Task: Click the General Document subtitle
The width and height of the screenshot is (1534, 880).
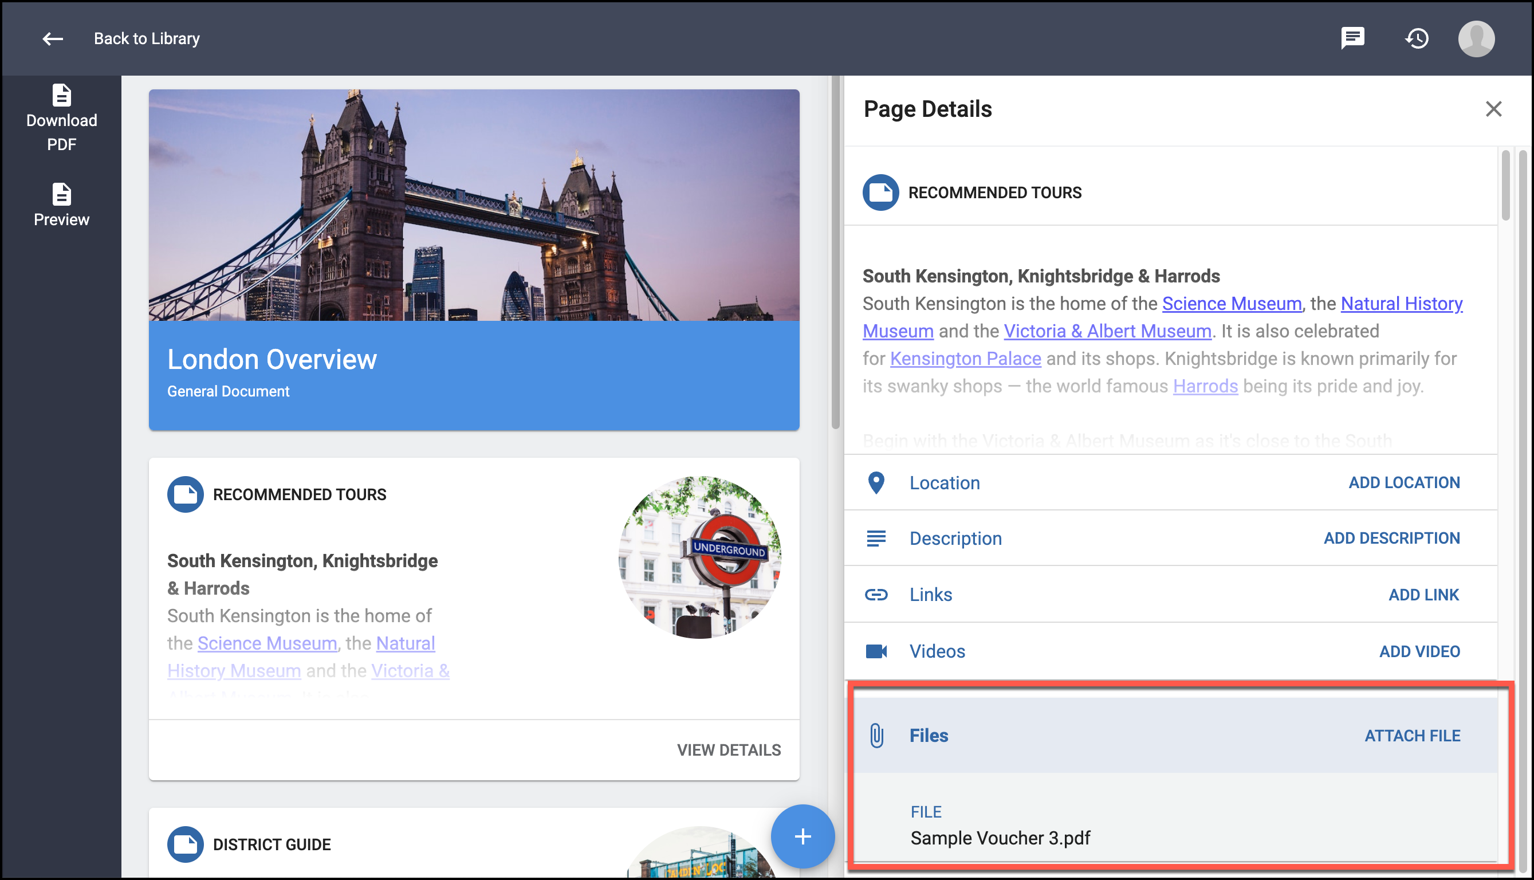Action: coord(229,392)
